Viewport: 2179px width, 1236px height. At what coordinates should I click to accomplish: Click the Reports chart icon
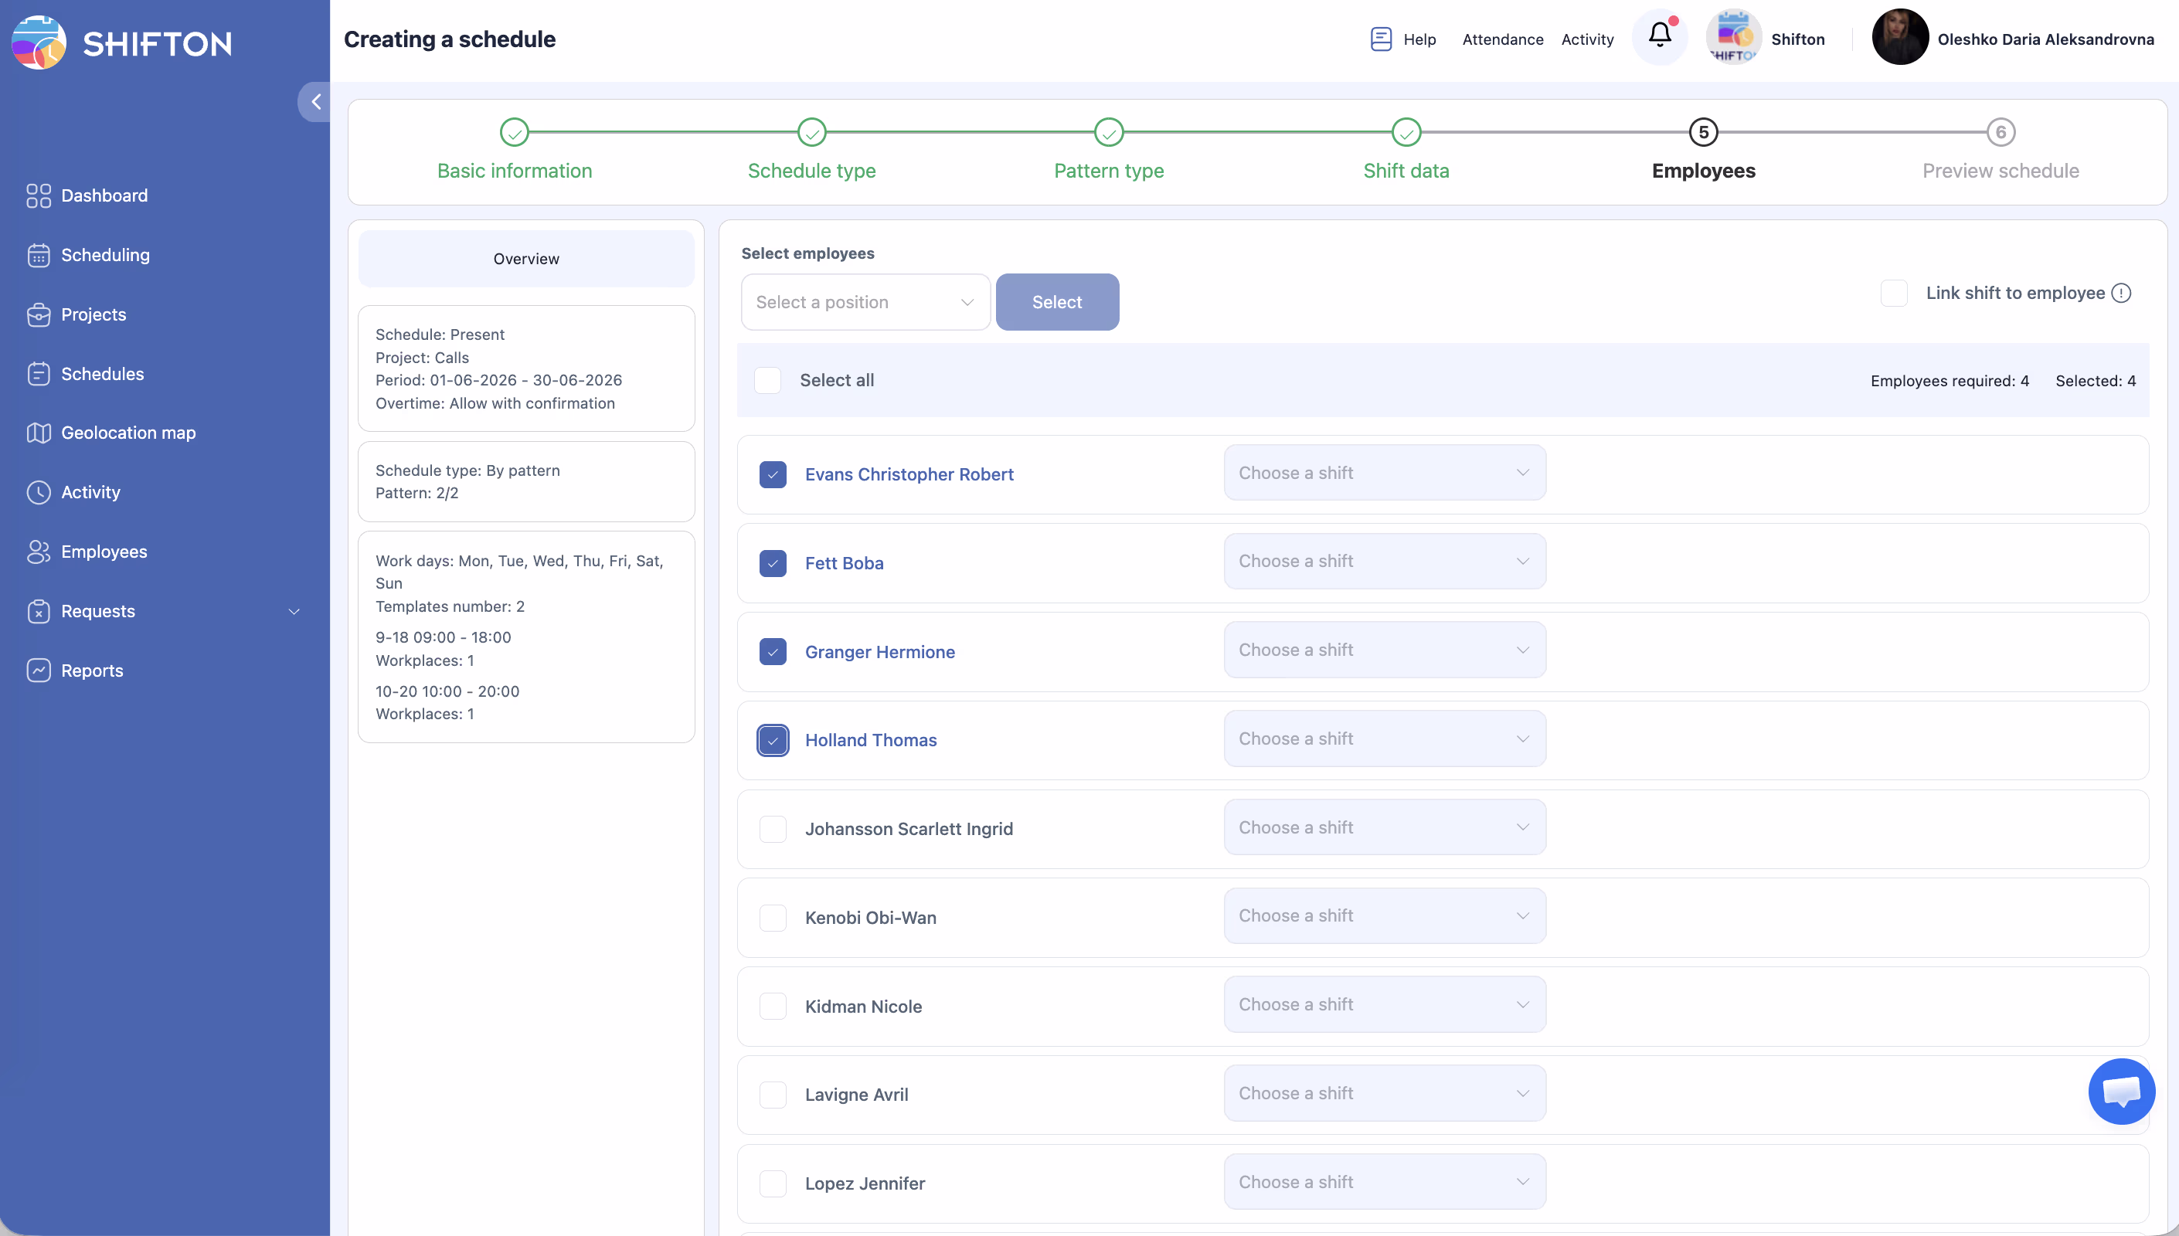tap(38, 671)
